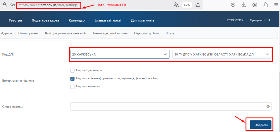This screenshot has height=132, width=280.
Task: Enable the Підпис печаткою checkbox
Action: [72, 87]
